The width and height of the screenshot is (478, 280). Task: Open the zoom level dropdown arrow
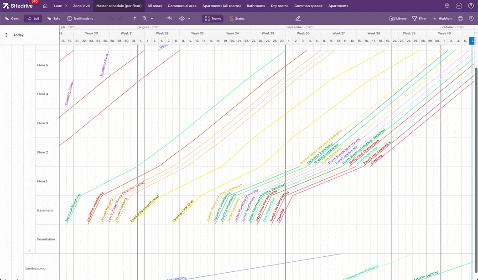pyautogui.click(x=152, y=19)
